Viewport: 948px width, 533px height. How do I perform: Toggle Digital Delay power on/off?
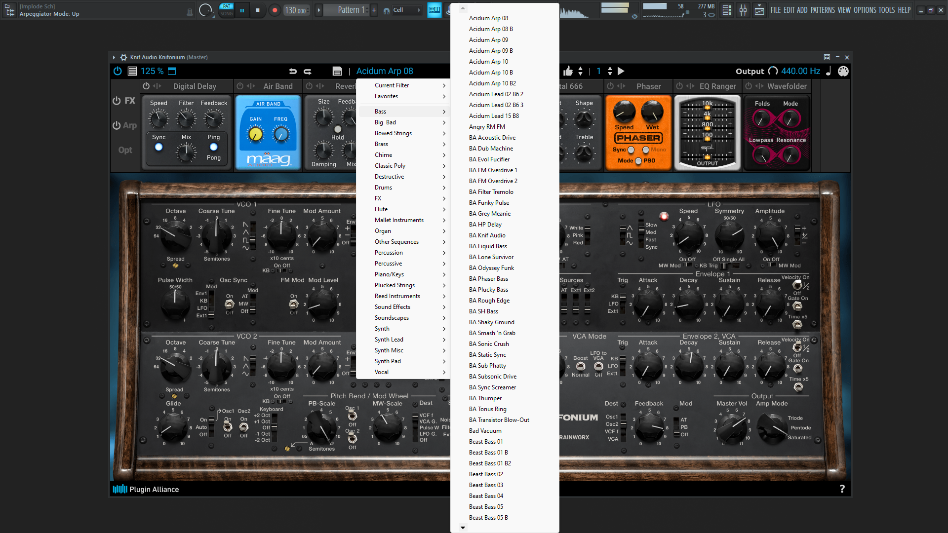[146, 86]
